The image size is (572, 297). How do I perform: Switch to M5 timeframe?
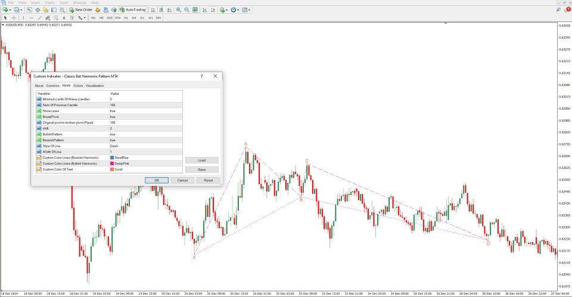[101, 17]
